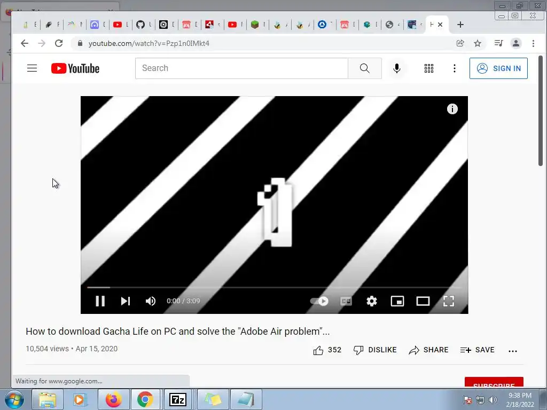547x410 pixels.
Task: Save video to a playlist
Action: coord(477,350)
